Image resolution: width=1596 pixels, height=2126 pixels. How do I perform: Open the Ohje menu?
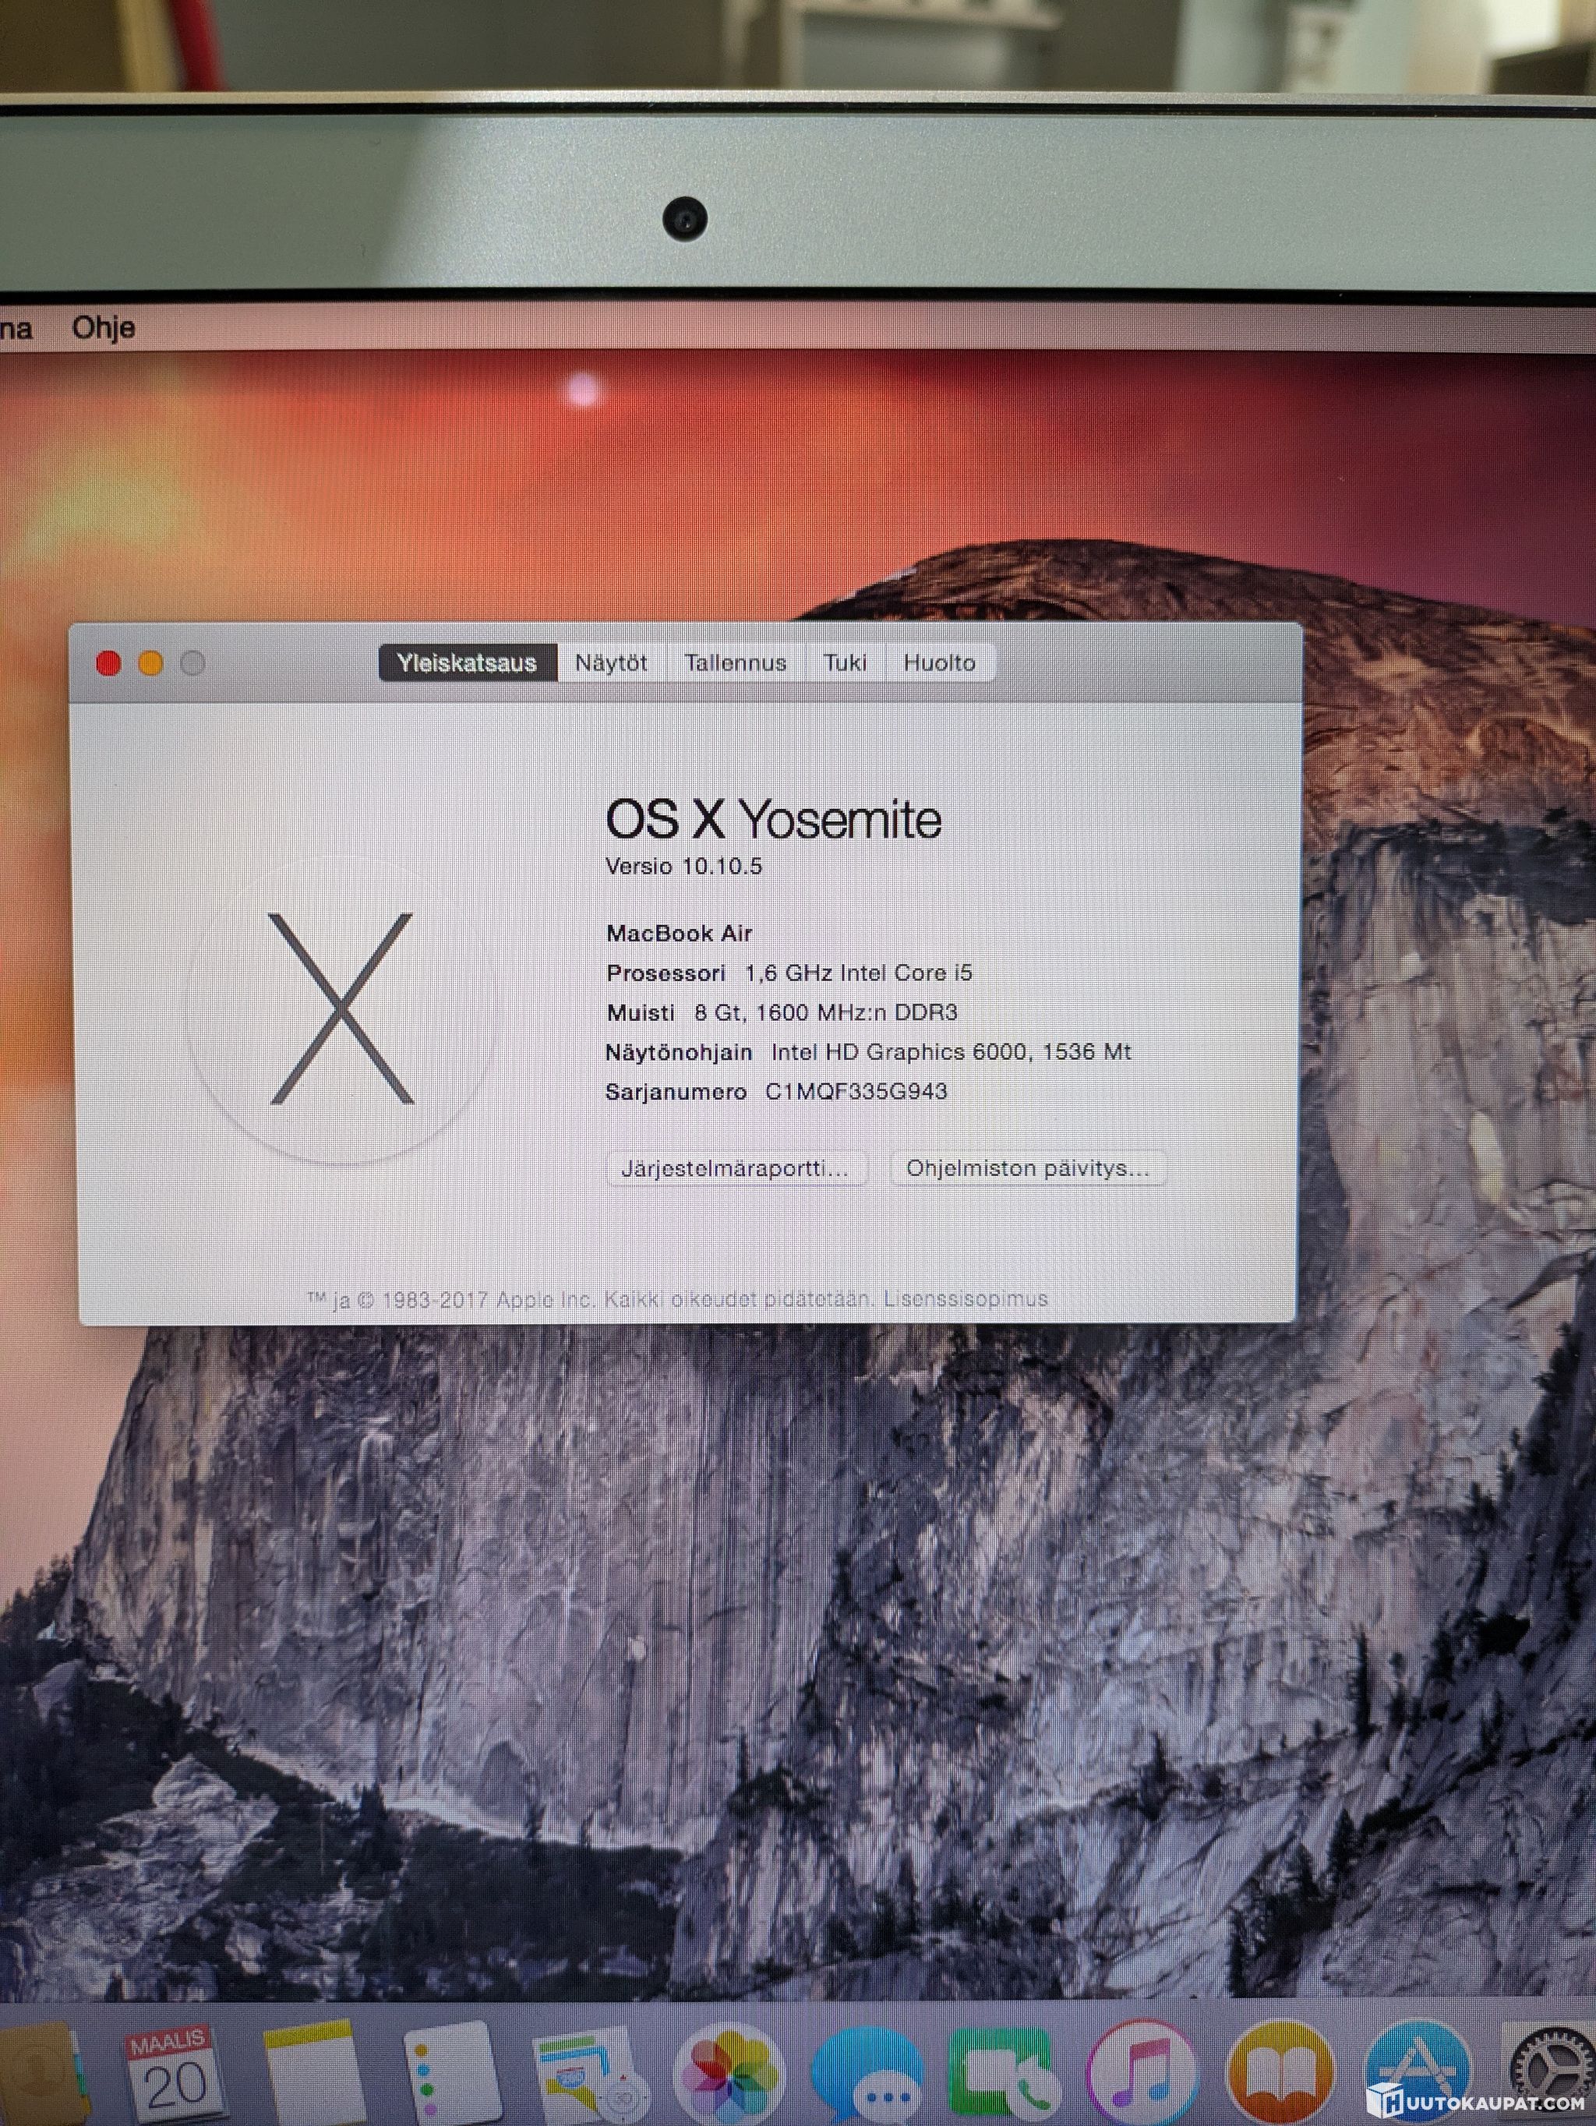tap(103, 328)
